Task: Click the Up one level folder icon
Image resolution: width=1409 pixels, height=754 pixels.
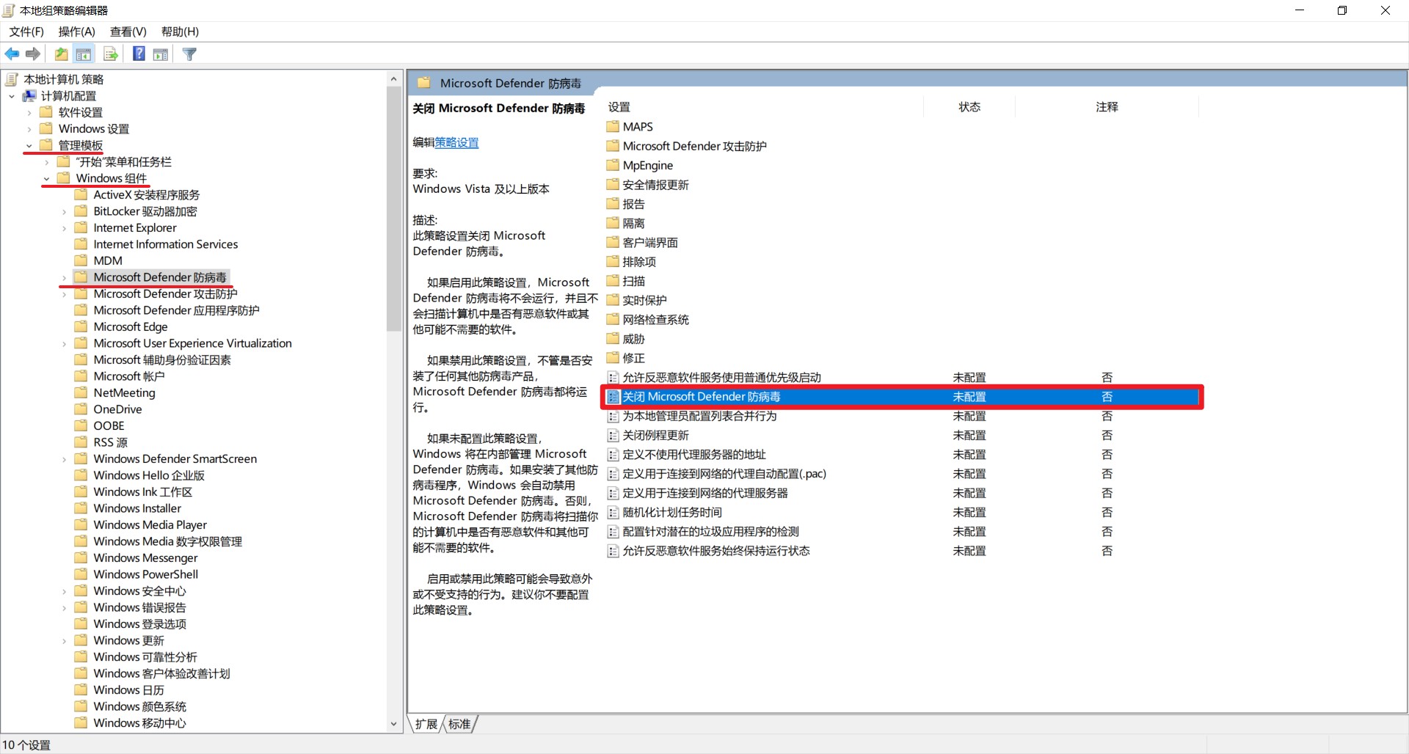Action: point(62,54)
